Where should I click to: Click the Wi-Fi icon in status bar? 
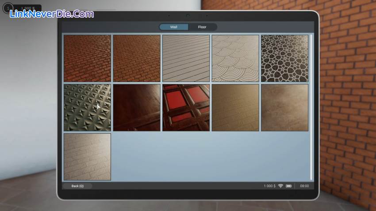280,186
